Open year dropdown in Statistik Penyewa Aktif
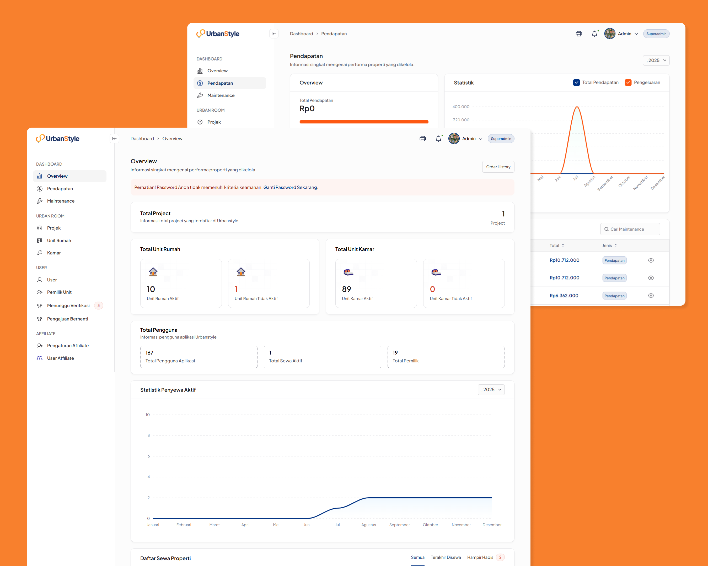The width and height of the screenshot is (708, 566). [x=491, y=390]
